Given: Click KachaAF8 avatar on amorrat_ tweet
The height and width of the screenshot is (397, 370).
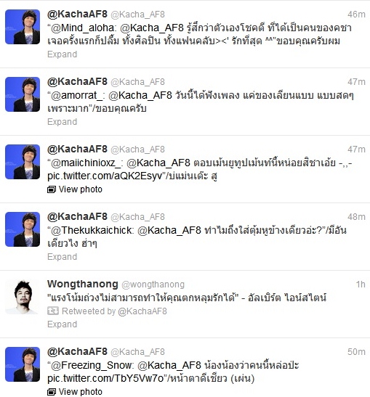Looking at the screenshot, I should 23,94.
